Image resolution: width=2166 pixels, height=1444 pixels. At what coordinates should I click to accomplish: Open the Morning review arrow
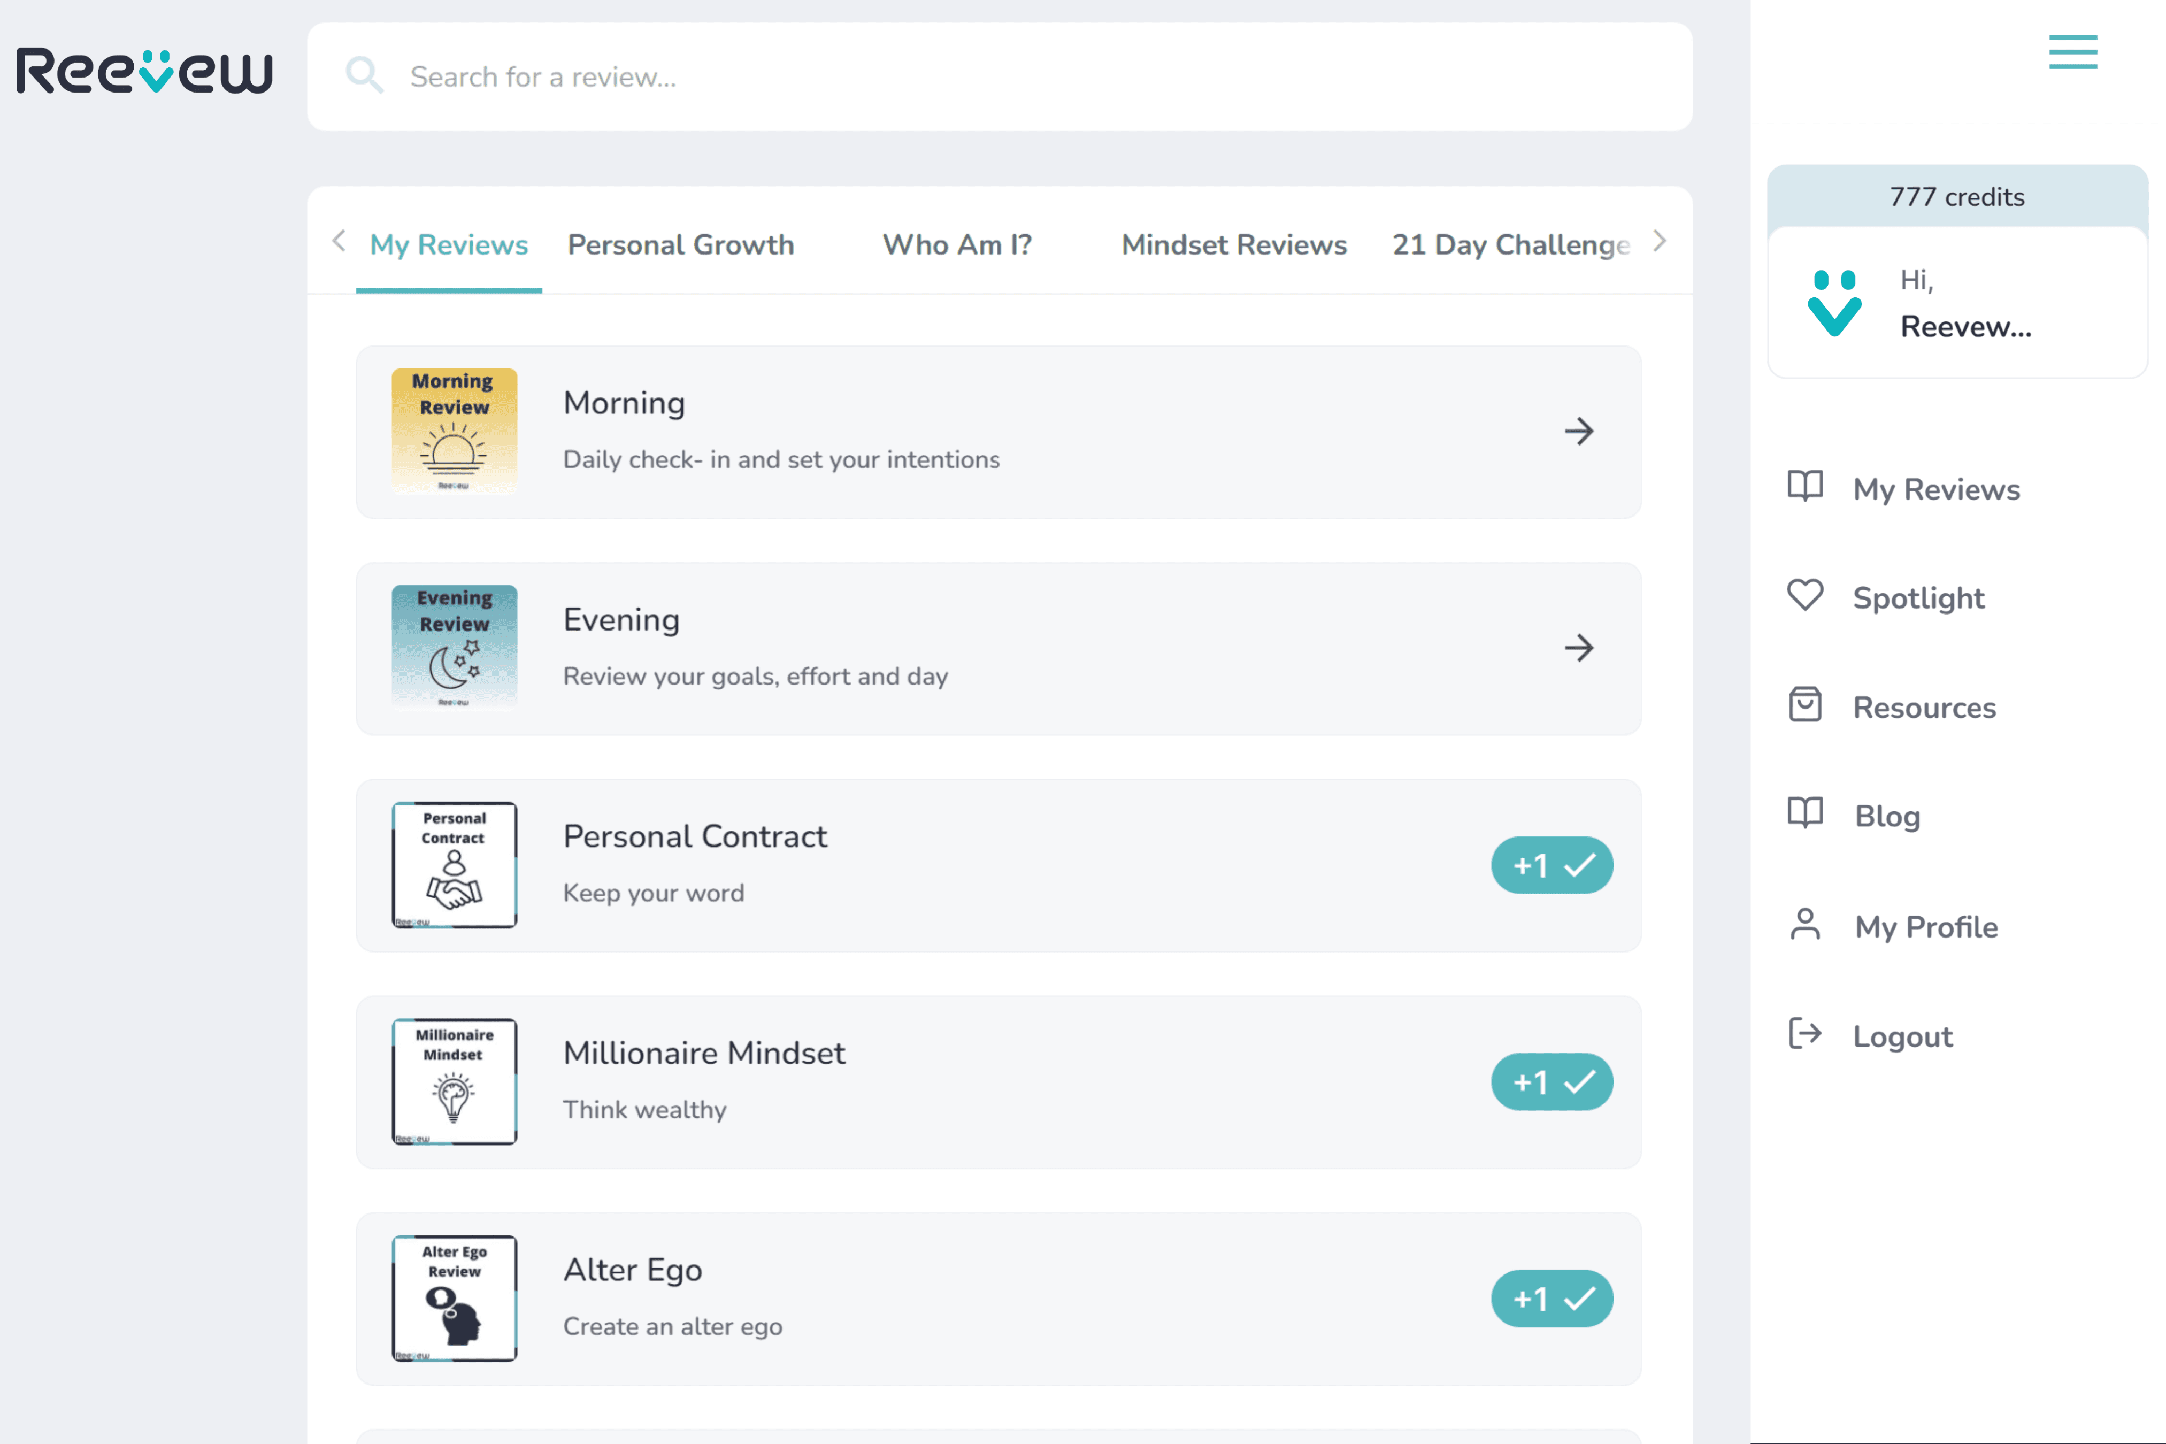(1578, 431)
